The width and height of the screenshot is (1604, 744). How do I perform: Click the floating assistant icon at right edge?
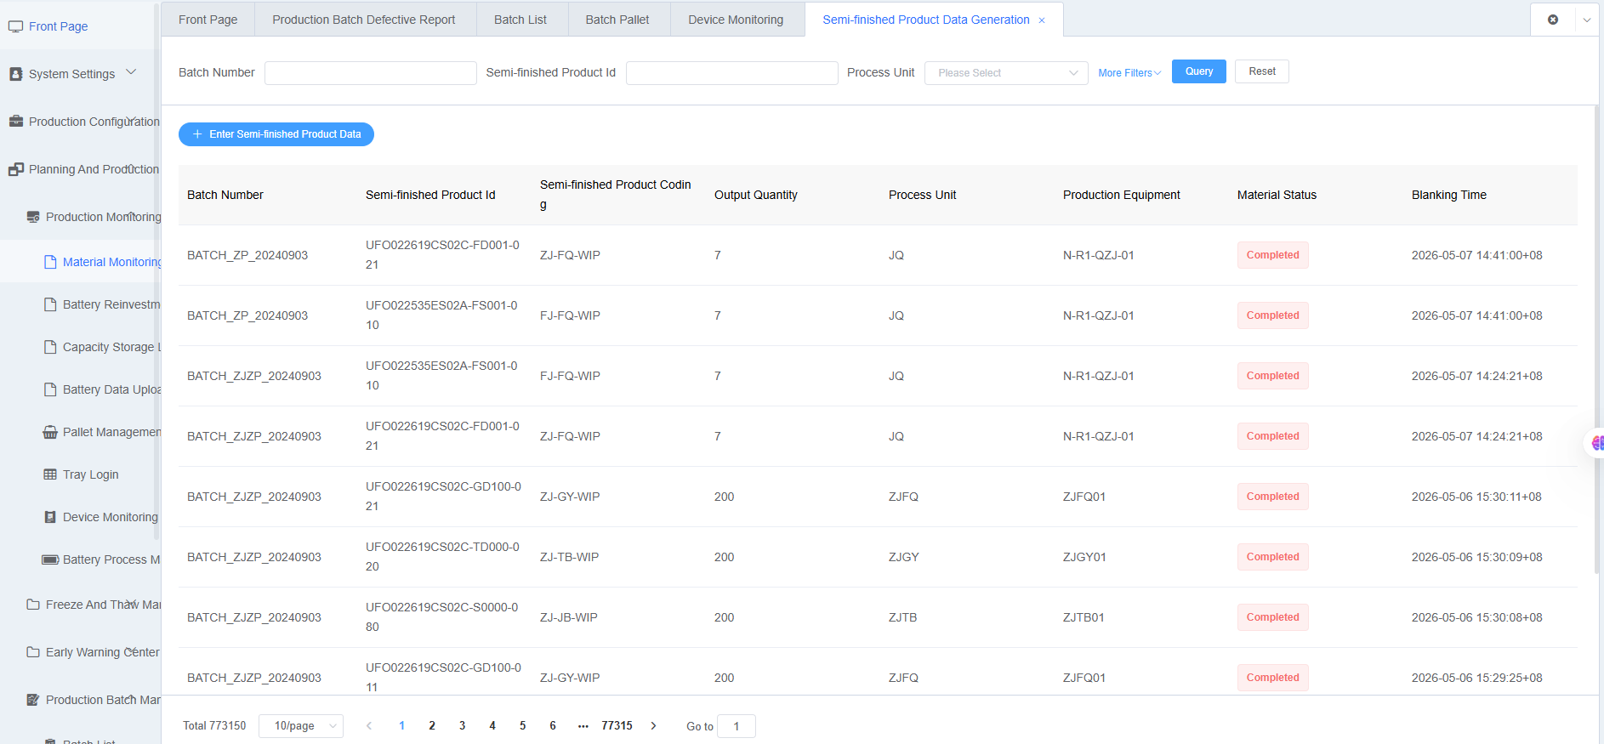pyautogui.click(x=1596, y=443)
